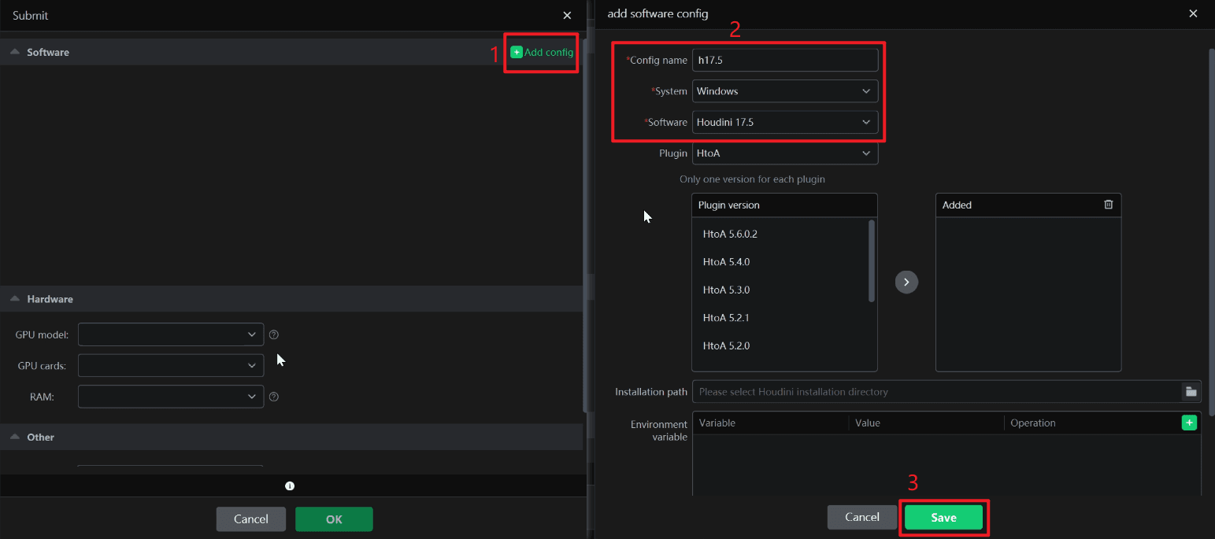Open the Plugin dropdown showing HtoA
The width and height of the screenshot is (1215, 539).
click(784, 153)
